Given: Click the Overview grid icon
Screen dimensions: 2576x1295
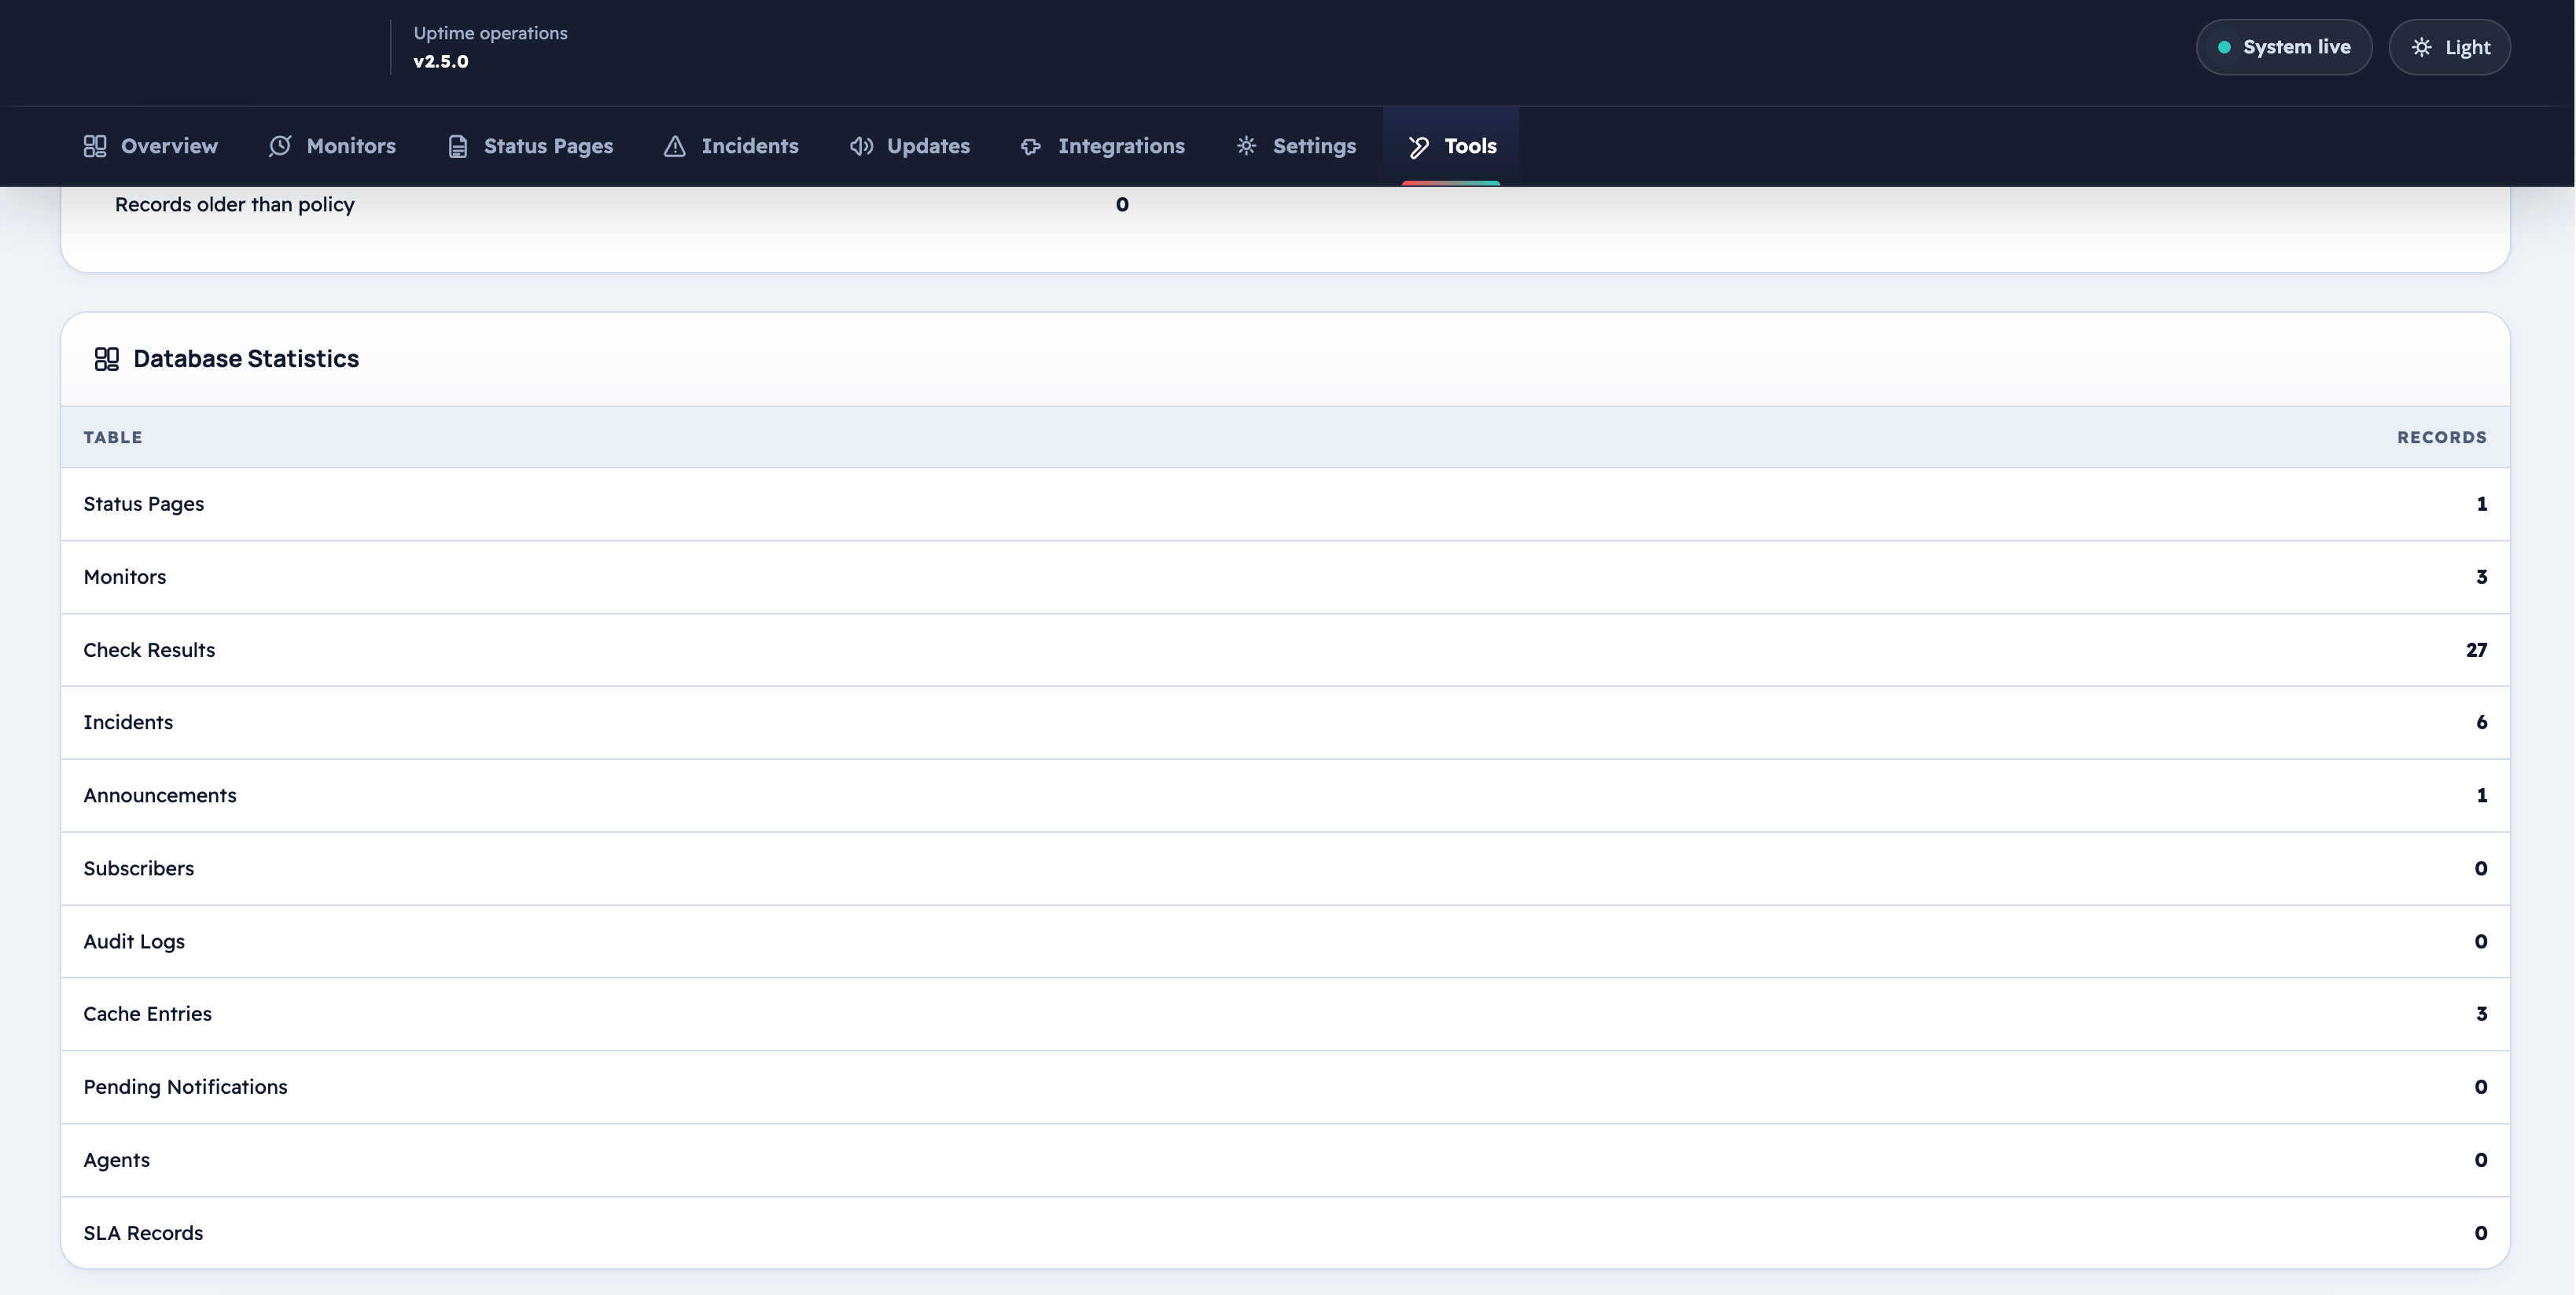Looking at the screenshot, I should (x=95, y=146).
